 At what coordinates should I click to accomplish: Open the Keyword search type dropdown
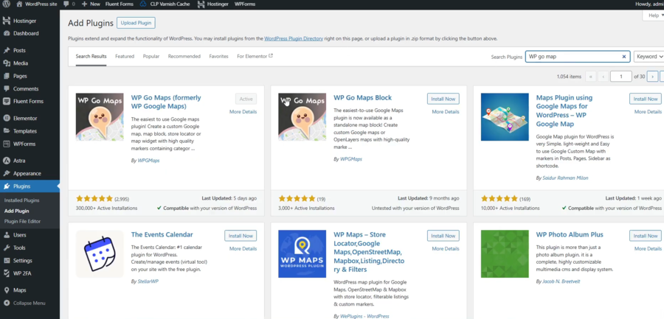[649, 57]
